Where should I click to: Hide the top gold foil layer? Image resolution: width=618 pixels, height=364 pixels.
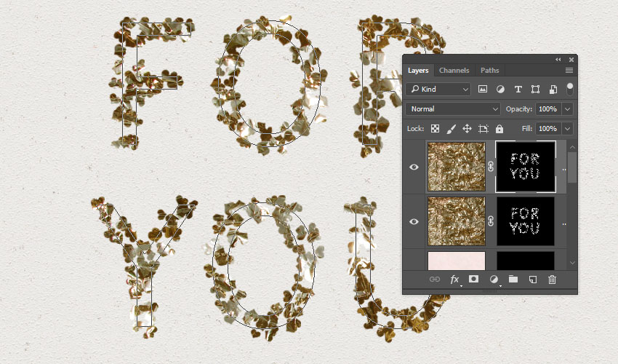[414, 167]
